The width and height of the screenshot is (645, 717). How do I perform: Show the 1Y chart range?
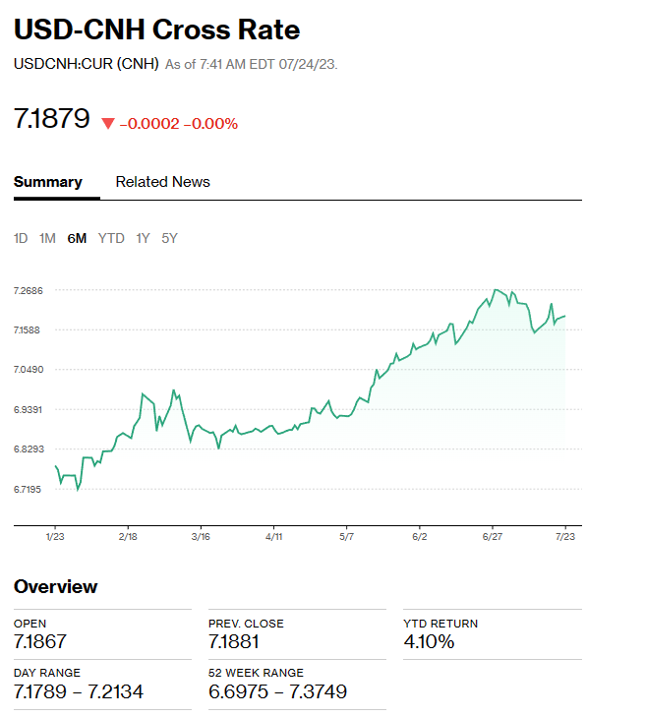click(x=143, y=238)
